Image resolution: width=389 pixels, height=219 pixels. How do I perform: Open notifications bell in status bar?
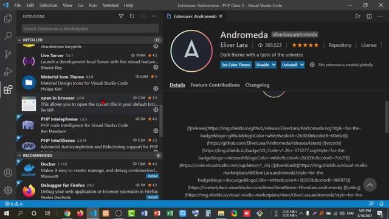(x=381, y=204)
